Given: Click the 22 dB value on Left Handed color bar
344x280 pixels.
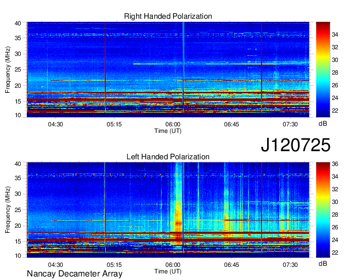Looking at the screenshot, I should [x=335, y=253].
